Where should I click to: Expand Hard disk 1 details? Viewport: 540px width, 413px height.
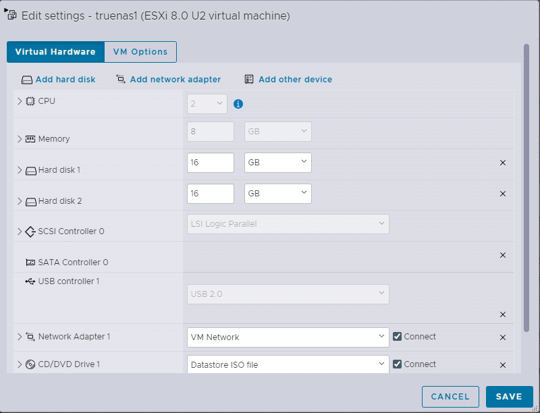point(20,170)
